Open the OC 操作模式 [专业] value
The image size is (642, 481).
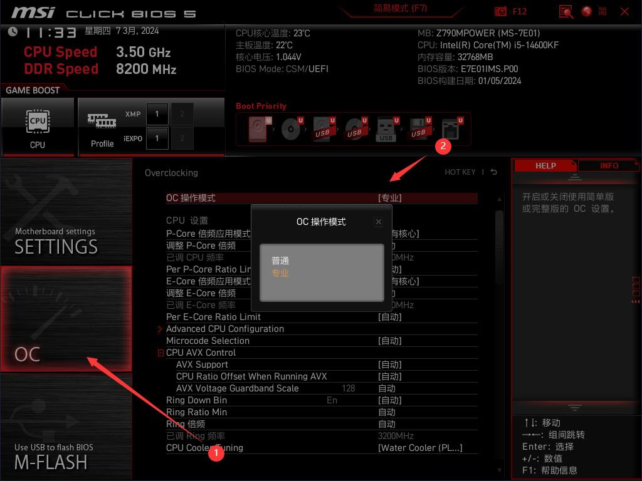pyautogui.click(x=390, y=198)
